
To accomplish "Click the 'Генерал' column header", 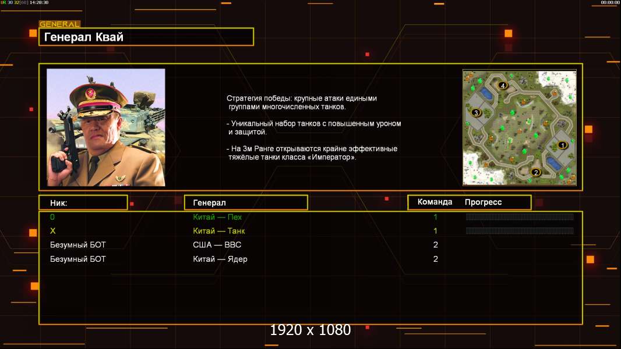I will pos(246,203).
